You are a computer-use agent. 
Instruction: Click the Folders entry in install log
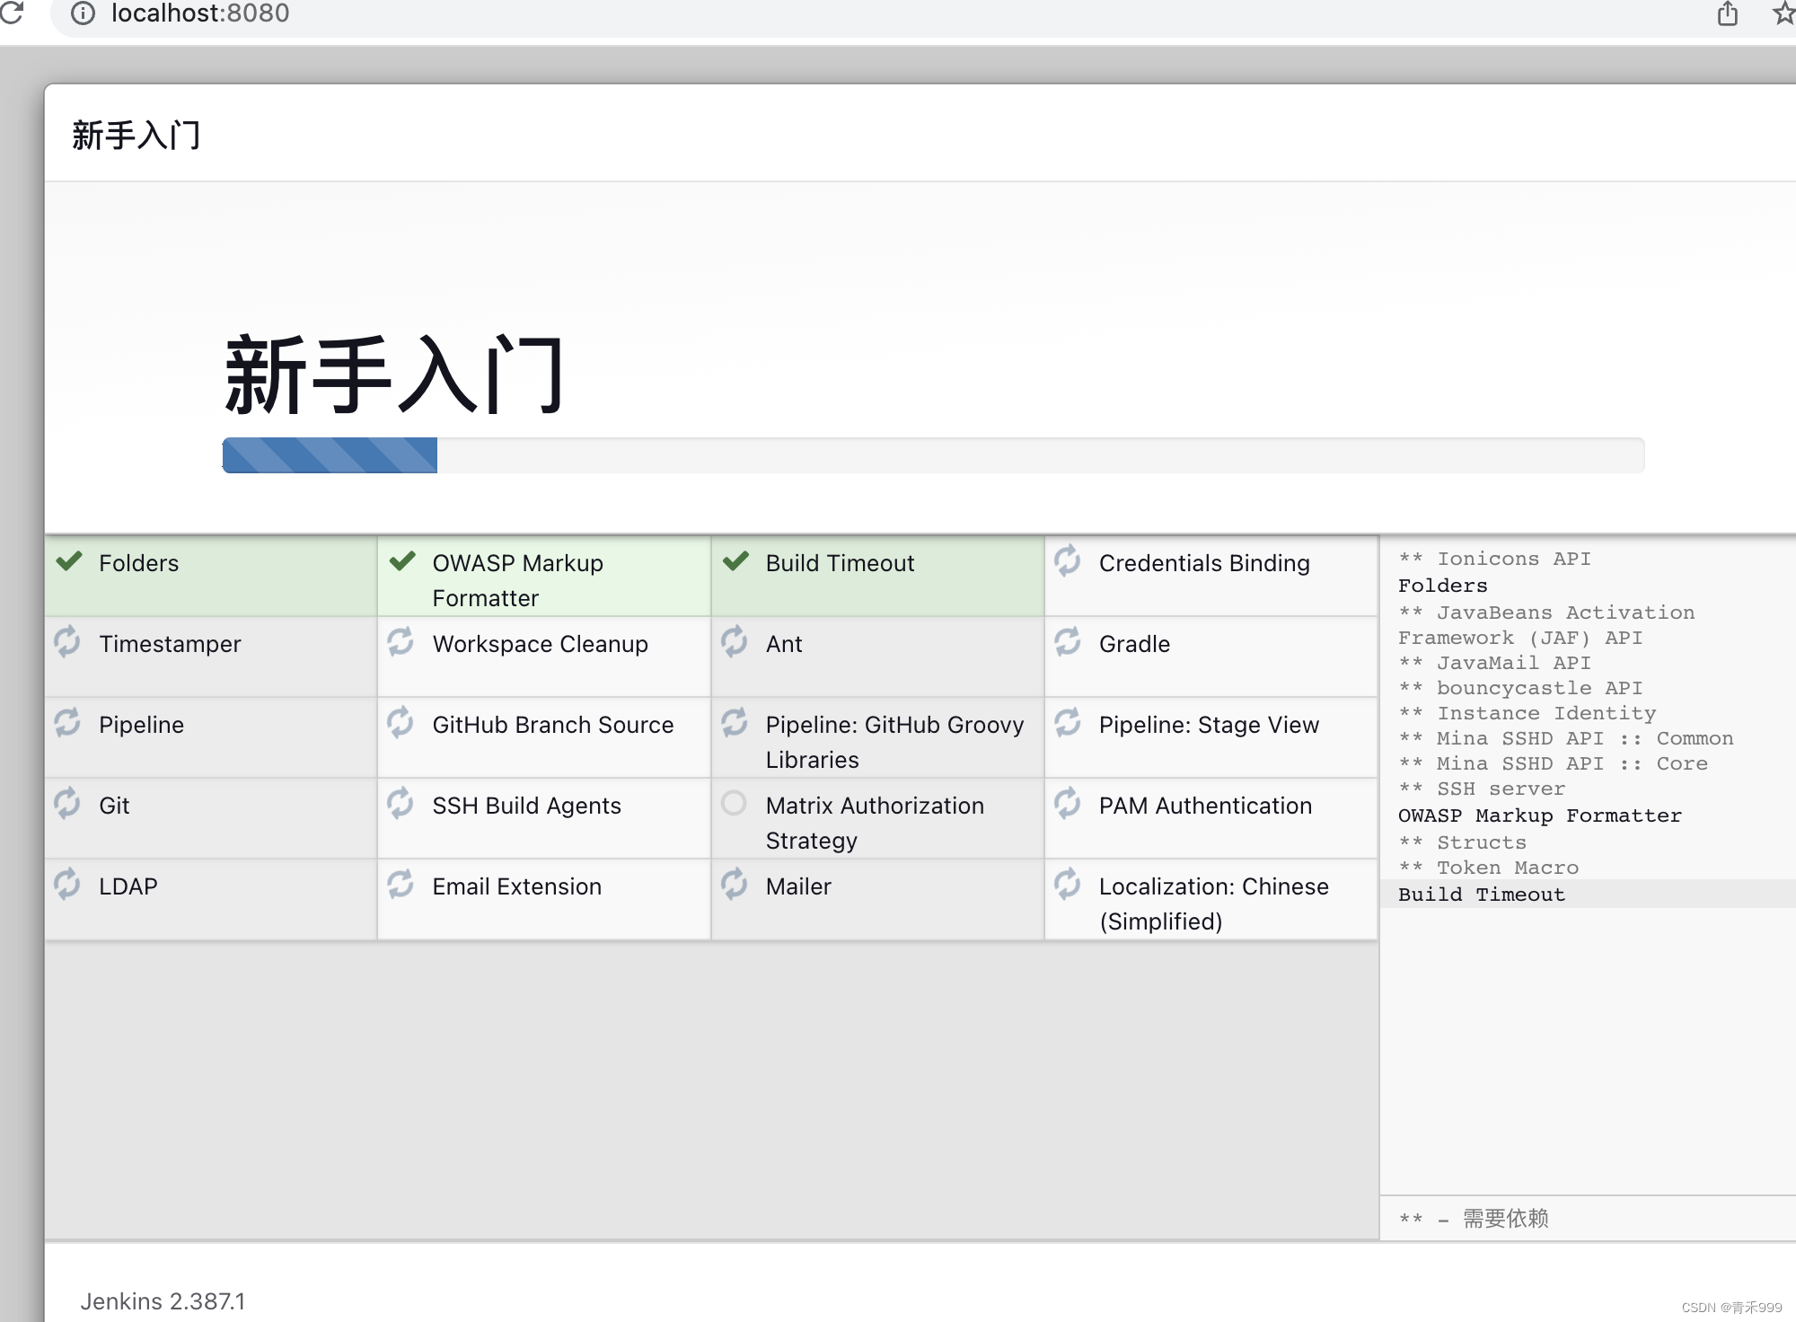1442,586
